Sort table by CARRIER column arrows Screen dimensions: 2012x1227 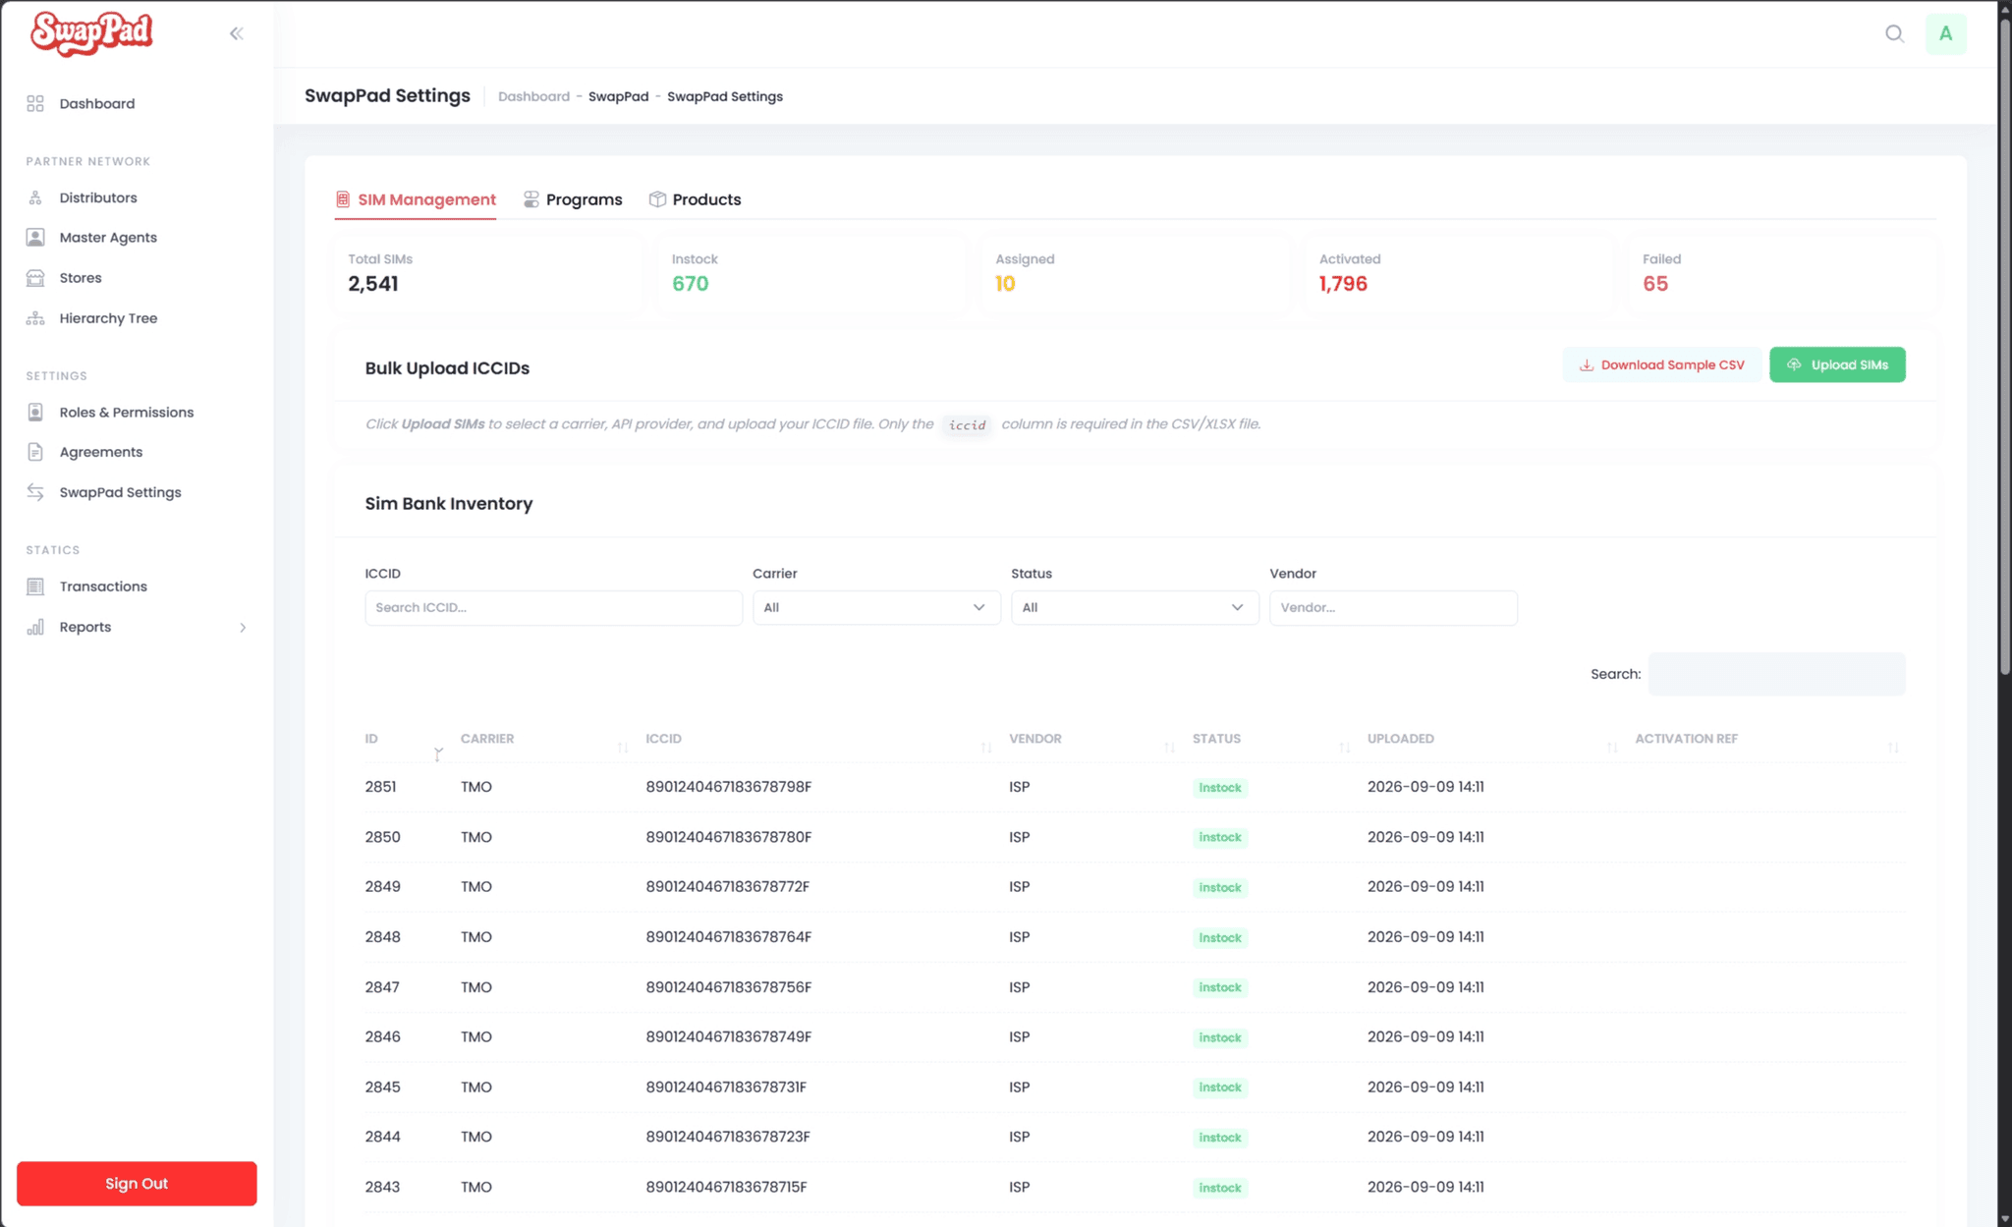pos(623,748)
